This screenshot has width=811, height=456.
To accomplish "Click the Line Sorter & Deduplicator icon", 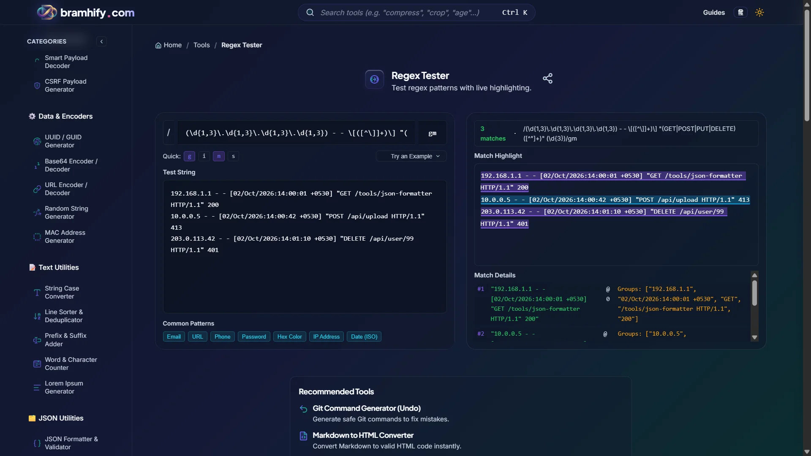I will pyautogui.click(x=37, y=316).
